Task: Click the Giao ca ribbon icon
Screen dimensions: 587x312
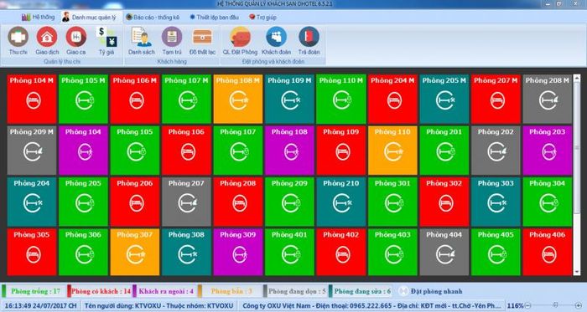Action: (76, 41)
